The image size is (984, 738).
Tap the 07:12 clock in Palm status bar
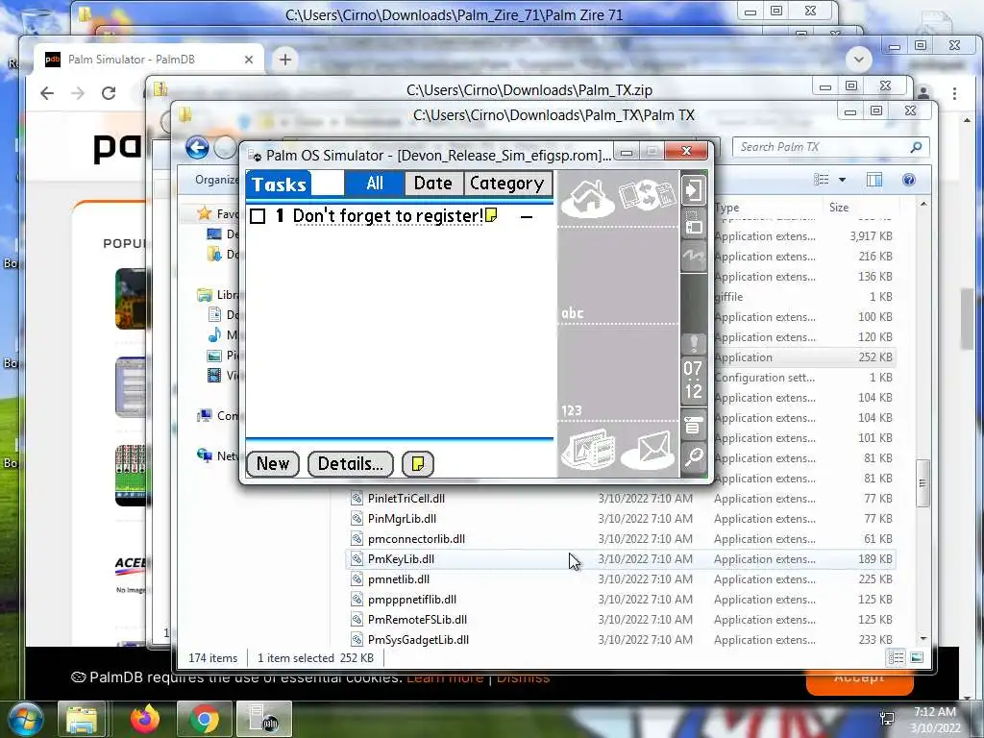[694, 381]
